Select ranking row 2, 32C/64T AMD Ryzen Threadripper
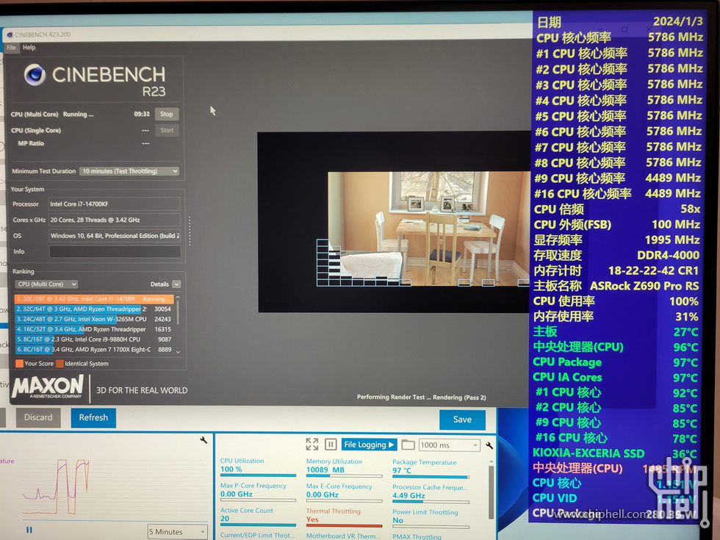Viewport: 720px width, 540px height. coord(94,309)
